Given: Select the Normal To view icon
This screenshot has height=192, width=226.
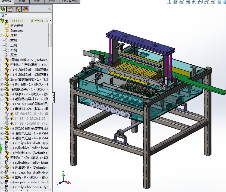Looking at the screenshot, I should (169, 2).
